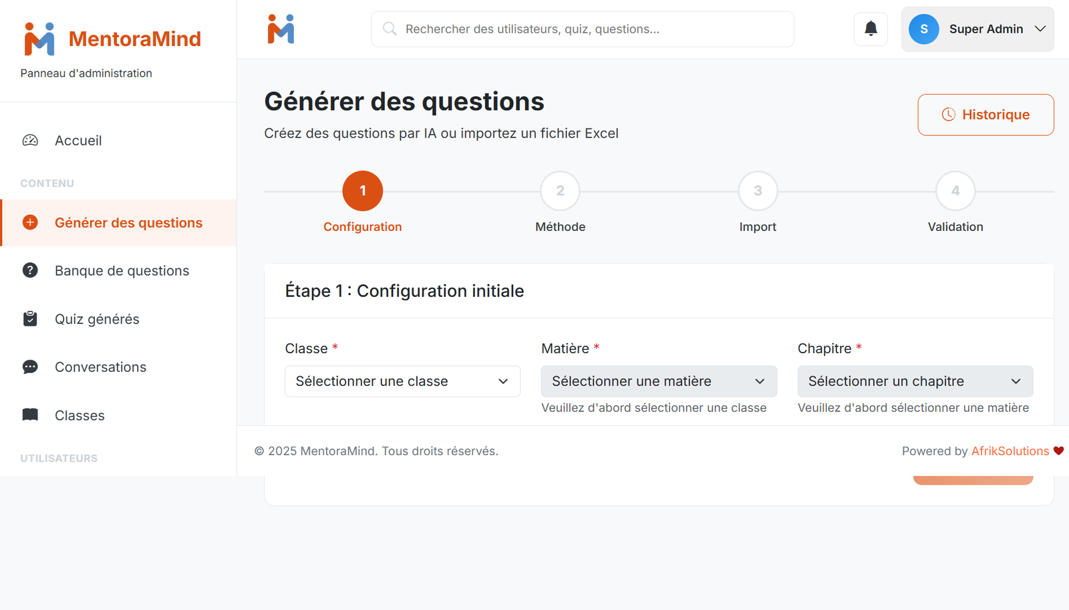Expand the Super Admin account menu
1069x610 pixels.
[x=1040, y=29]
